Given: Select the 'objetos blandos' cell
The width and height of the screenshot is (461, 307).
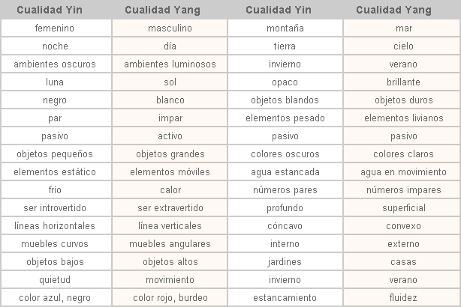Looking at the screenshot, I should (x=285, y=100).
